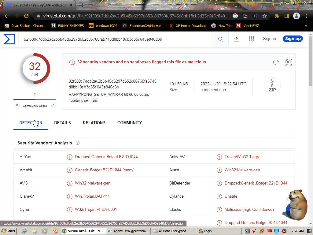Screen dimensions: 313x235
Task: Open the Chrome profile avatar
Action: point(296,16)
